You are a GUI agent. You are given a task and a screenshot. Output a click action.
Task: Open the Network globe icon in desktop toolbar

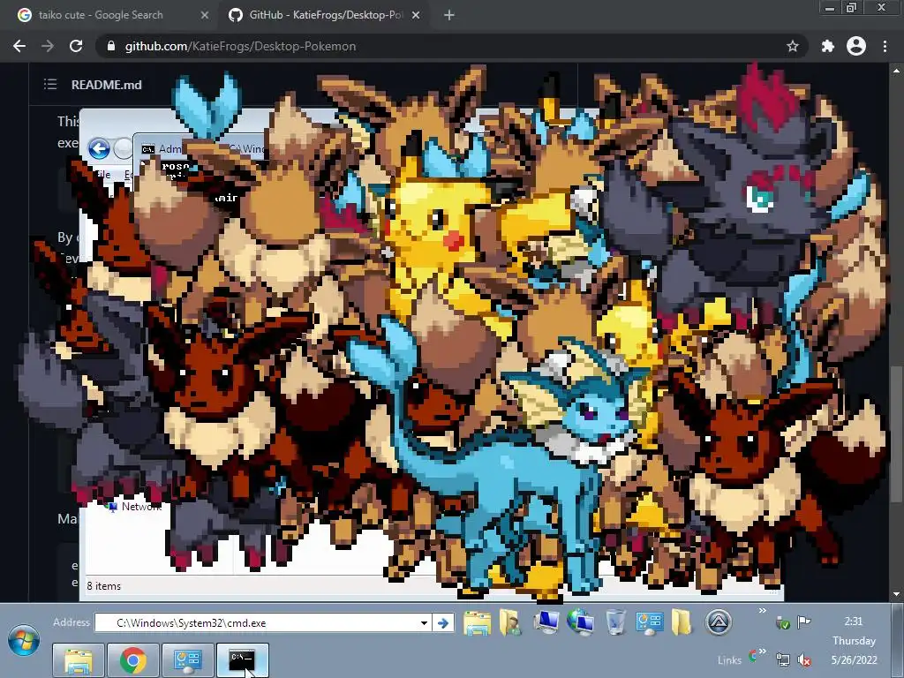pos(580,622)
